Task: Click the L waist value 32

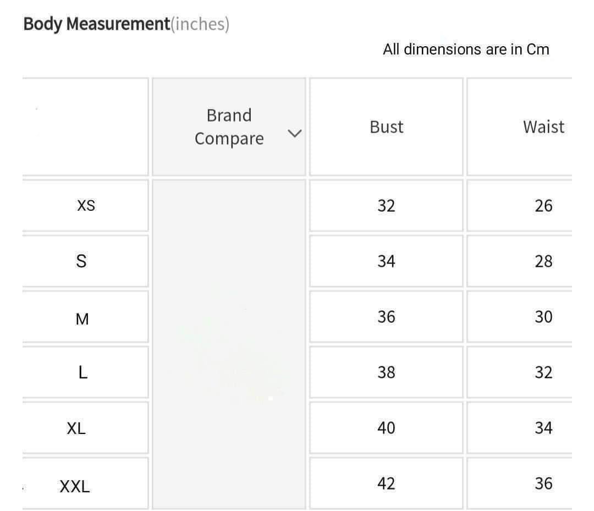Action: pos(543,373)
